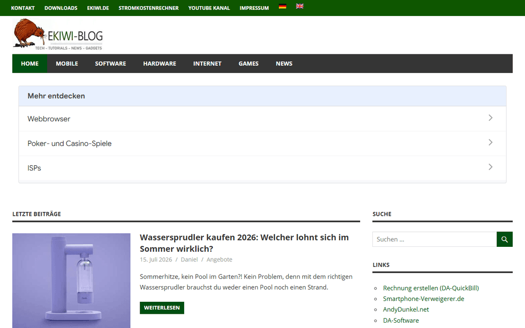Click the 'LETZTE BEITRÄGE' section heading
Image resolution: width=525 pixels, height=328 pixels.
click(x=36, y=214)
